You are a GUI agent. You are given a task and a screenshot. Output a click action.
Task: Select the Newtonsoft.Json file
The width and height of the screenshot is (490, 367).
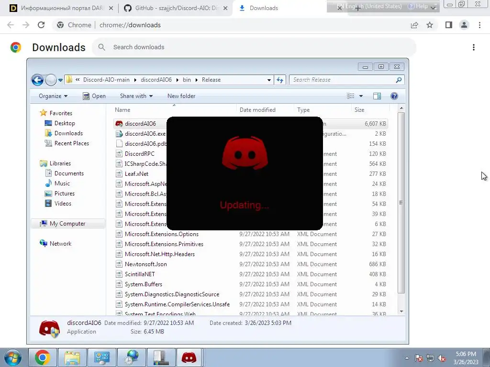pos(145,264)
